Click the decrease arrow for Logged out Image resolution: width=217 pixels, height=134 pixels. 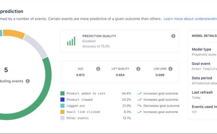(x=139, y=106)
